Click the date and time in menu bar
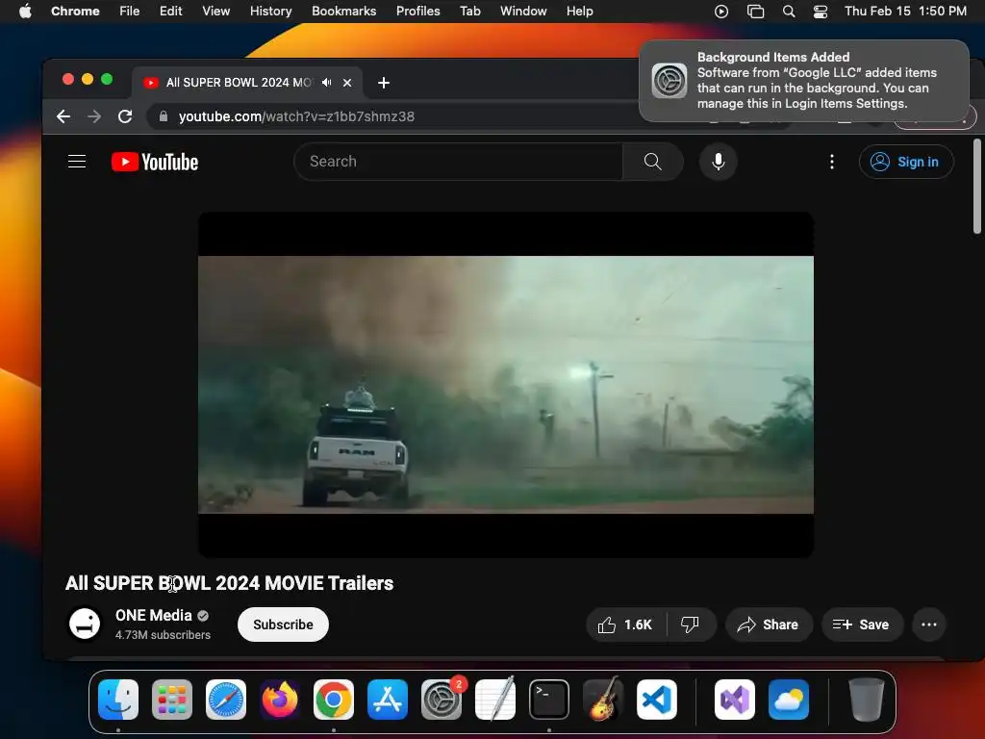 tap(905, 11)
